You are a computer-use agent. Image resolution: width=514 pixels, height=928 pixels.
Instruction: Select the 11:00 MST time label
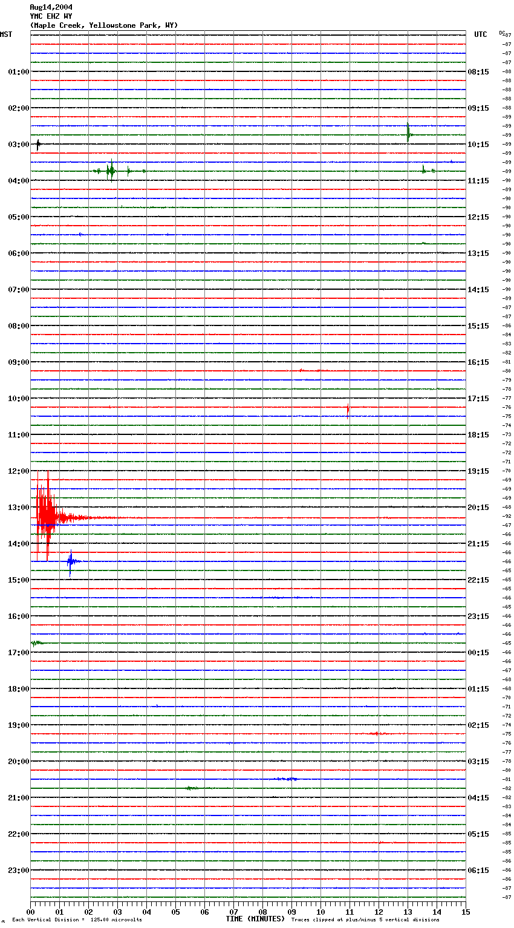pos(19,435)
